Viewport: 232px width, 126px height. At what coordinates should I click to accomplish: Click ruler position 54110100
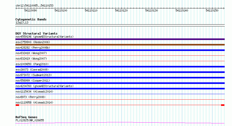(61, 10)
